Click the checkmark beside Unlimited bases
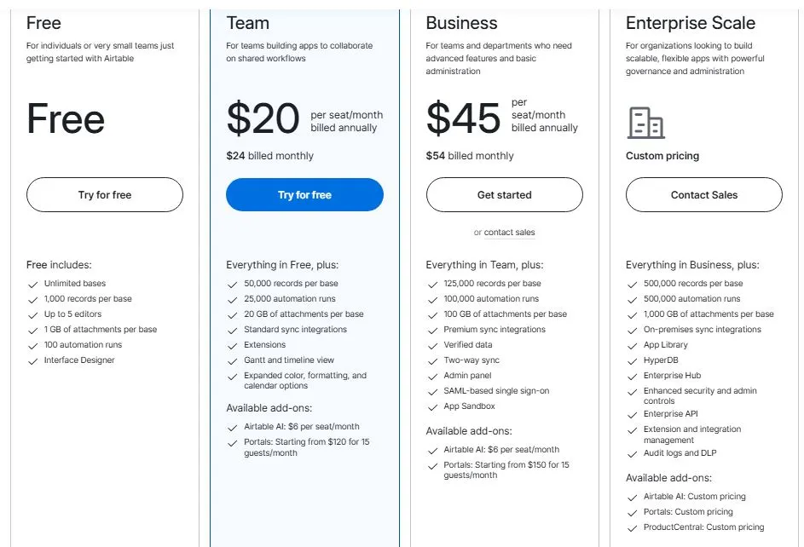The width and height of the screenshot is (804, 547). [33, 284]
